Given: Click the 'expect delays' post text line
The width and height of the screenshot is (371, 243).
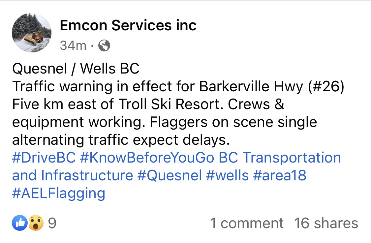Looking at the screenshot, I should pos(121,140).
